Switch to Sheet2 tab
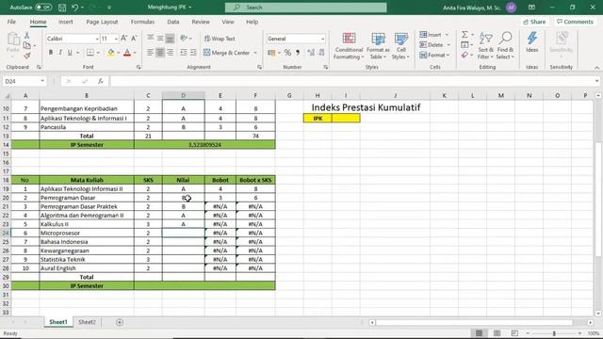 87,322
